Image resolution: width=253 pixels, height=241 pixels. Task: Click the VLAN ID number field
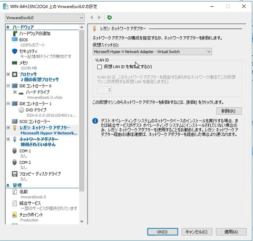point(104,90)
